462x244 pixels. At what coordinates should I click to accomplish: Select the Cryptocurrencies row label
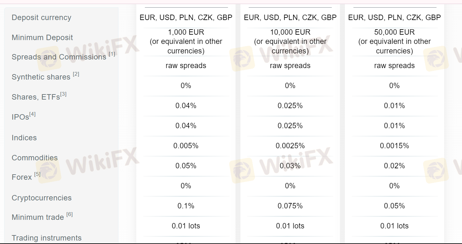[42, 198]
